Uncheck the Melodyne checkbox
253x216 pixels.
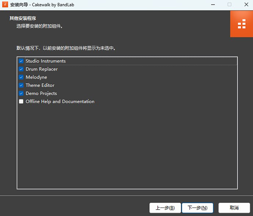click(x=21, y=77)
